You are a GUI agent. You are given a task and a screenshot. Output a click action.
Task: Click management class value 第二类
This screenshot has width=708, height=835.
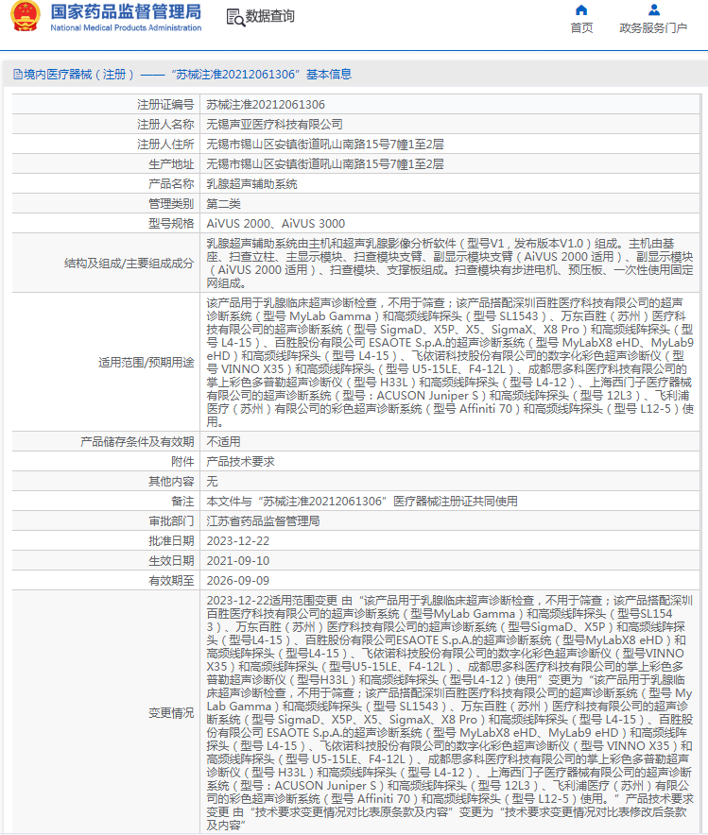(223, 204)
